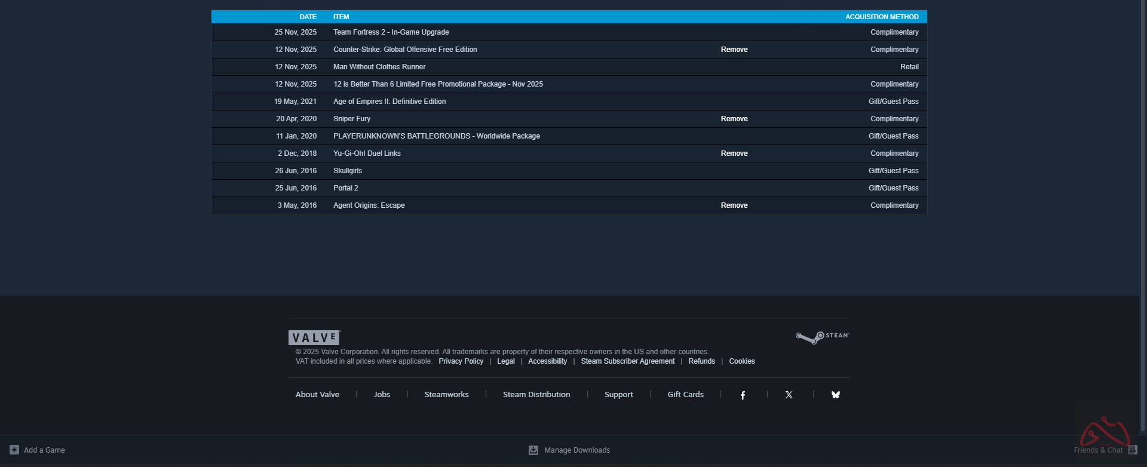The image size is (1147, 467).
Task: Open the X social media icon
Action: click(x=789, y=395)
